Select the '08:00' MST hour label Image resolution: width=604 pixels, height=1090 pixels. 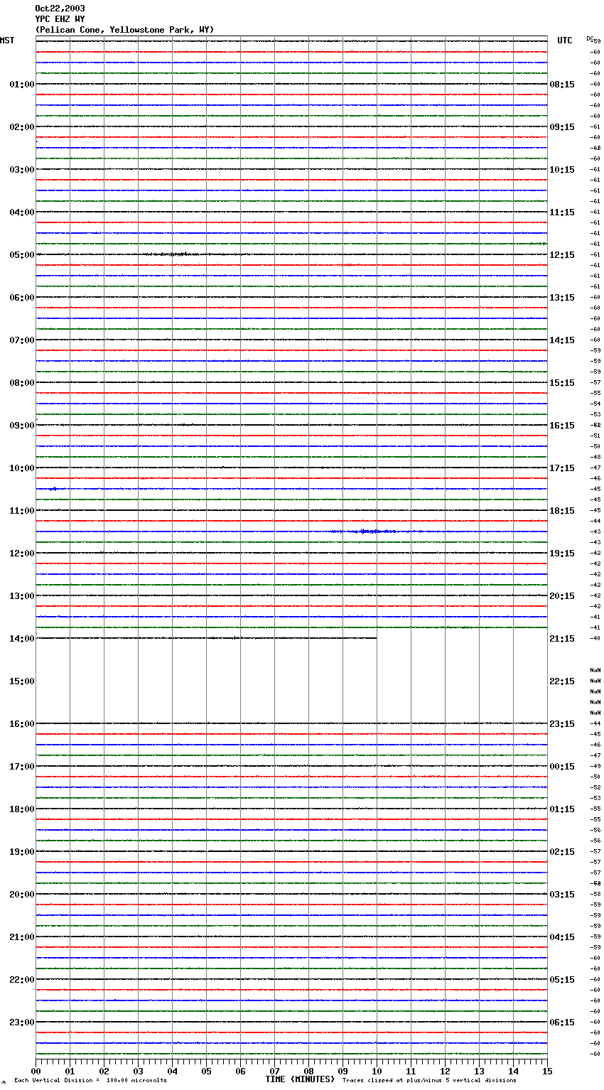pos(22,383)
